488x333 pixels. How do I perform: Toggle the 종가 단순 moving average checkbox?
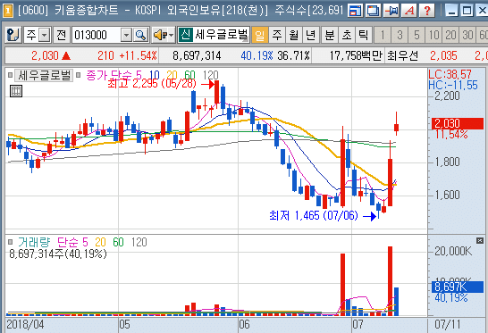pyautogui.click(x=79, y=75)
